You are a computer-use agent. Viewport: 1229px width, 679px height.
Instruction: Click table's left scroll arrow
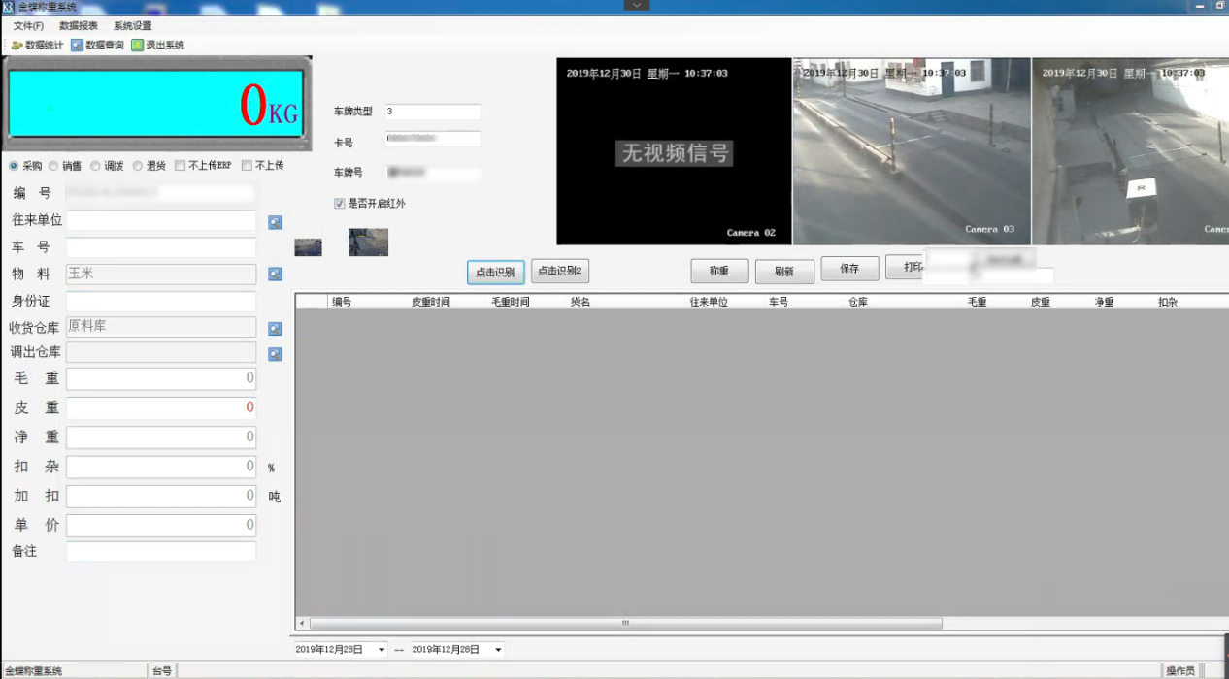point(302,623)
